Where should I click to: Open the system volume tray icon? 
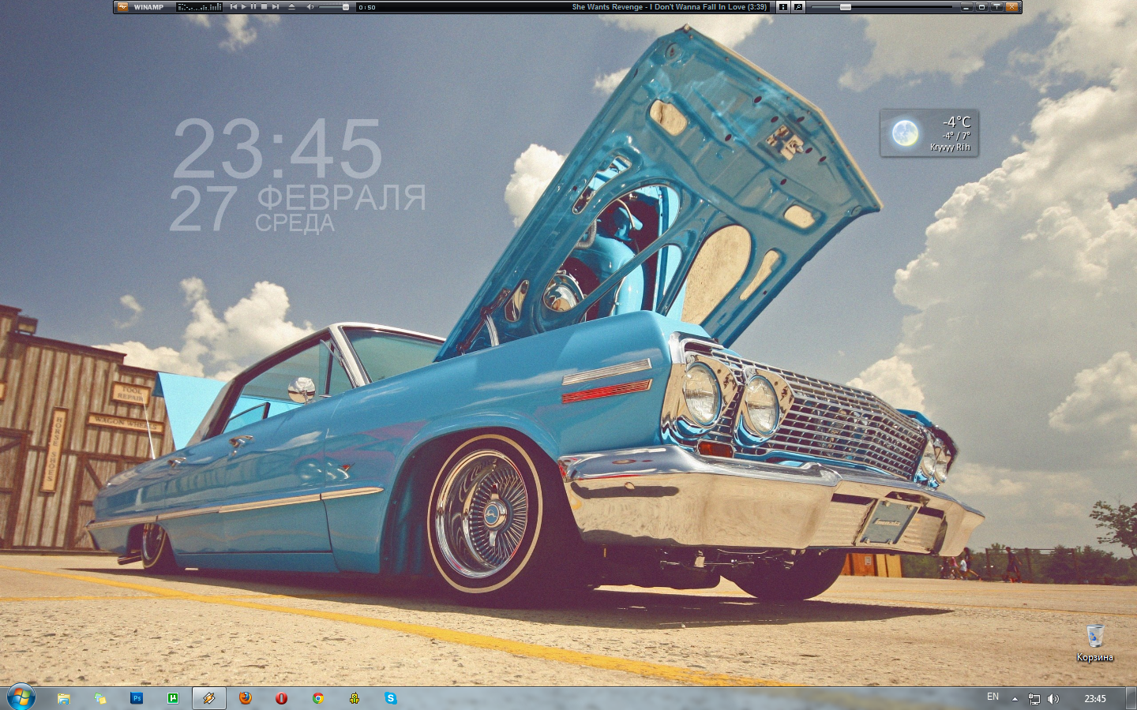(x=1053, y=699)
